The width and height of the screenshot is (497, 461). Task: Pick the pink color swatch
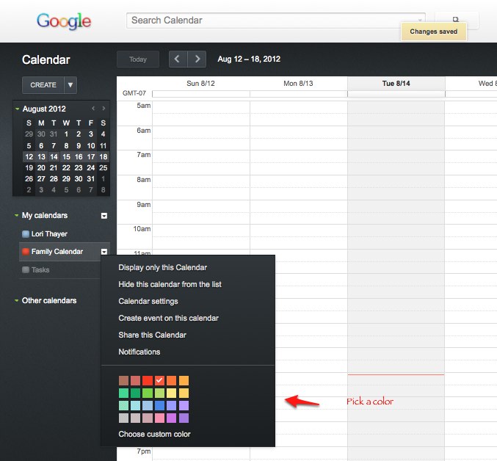[159, 418]
